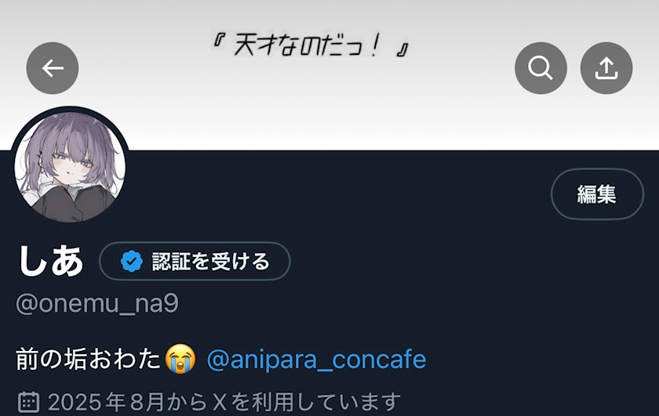Viewport: 659px width, 416px height.
Task: Go back with the left arrow button
Action: [x=53, y=68]
